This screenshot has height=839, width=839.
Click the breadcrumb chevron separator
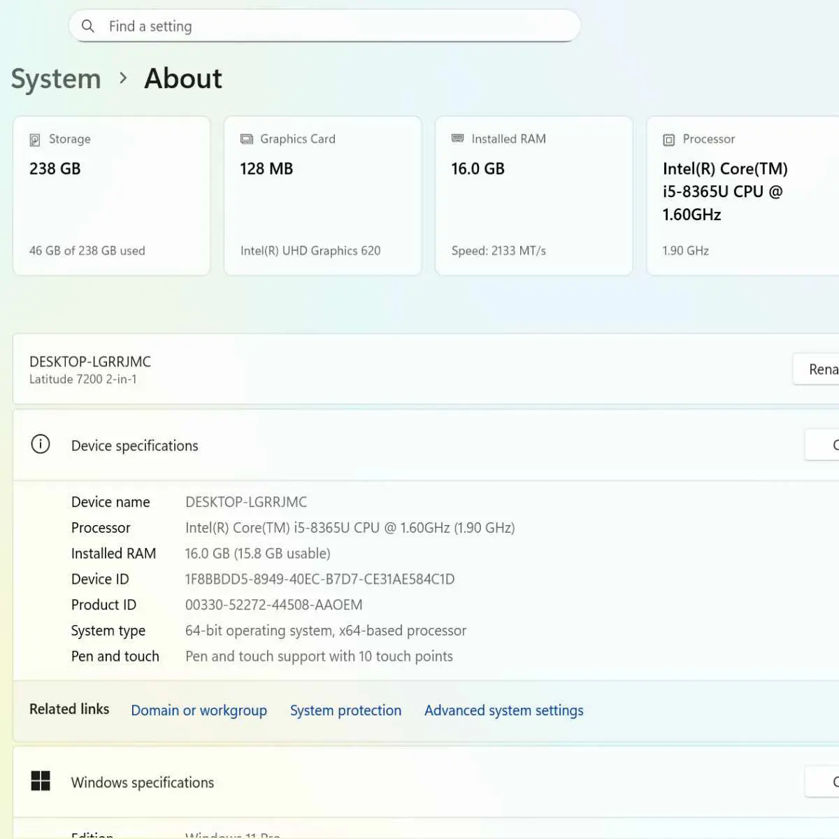(x=123, y=78)
